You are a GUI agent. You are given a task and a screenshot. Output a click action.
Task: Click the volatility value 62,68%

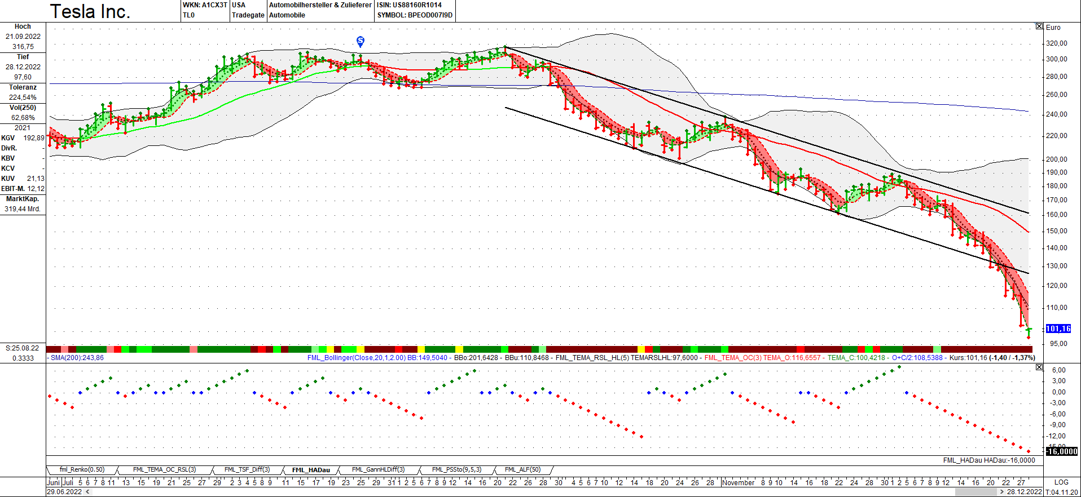pos(23,118)
